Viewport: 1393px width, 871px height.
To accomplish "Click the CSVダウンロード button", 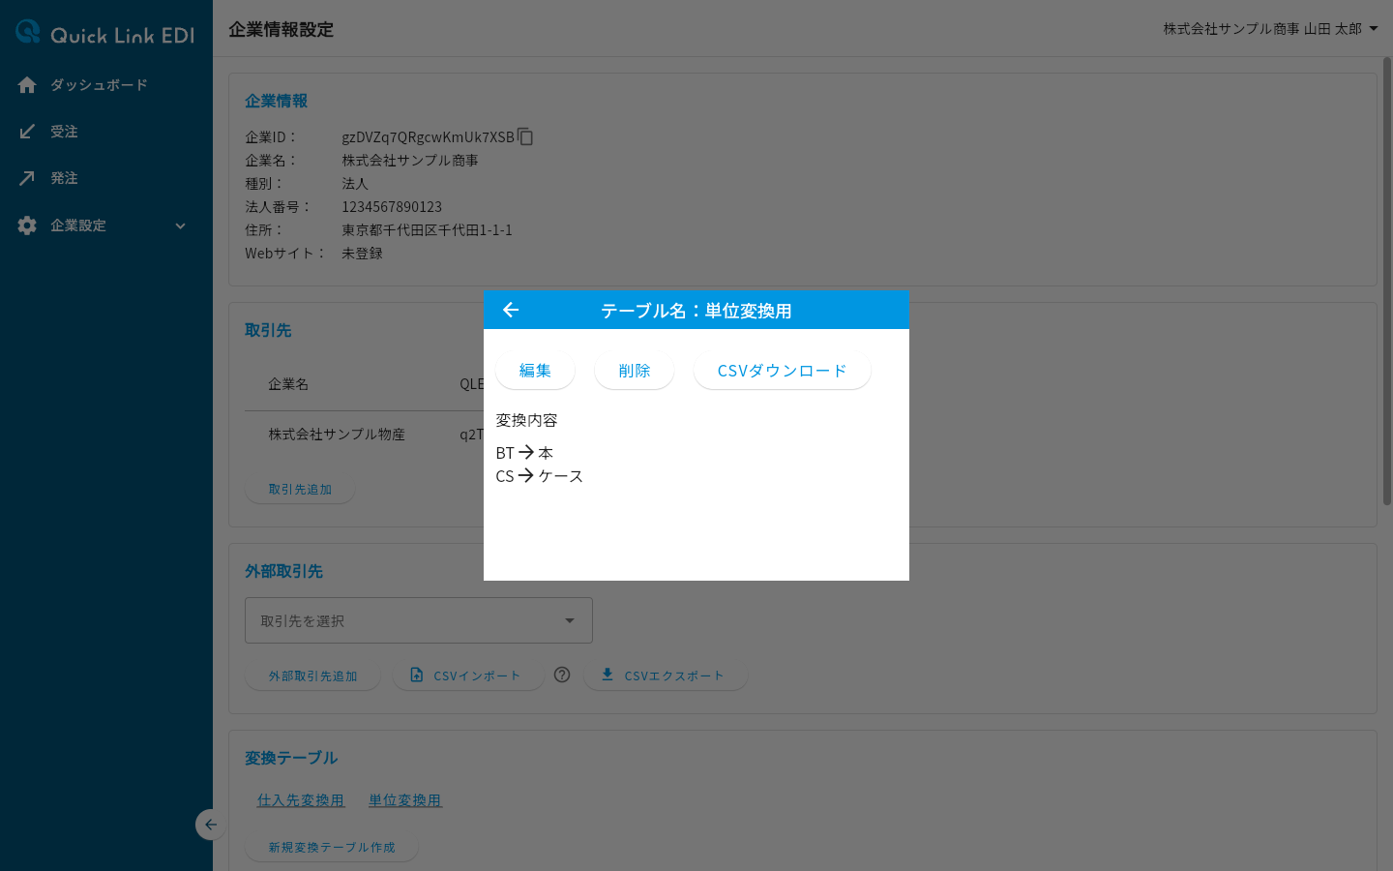I will point(782,371).
